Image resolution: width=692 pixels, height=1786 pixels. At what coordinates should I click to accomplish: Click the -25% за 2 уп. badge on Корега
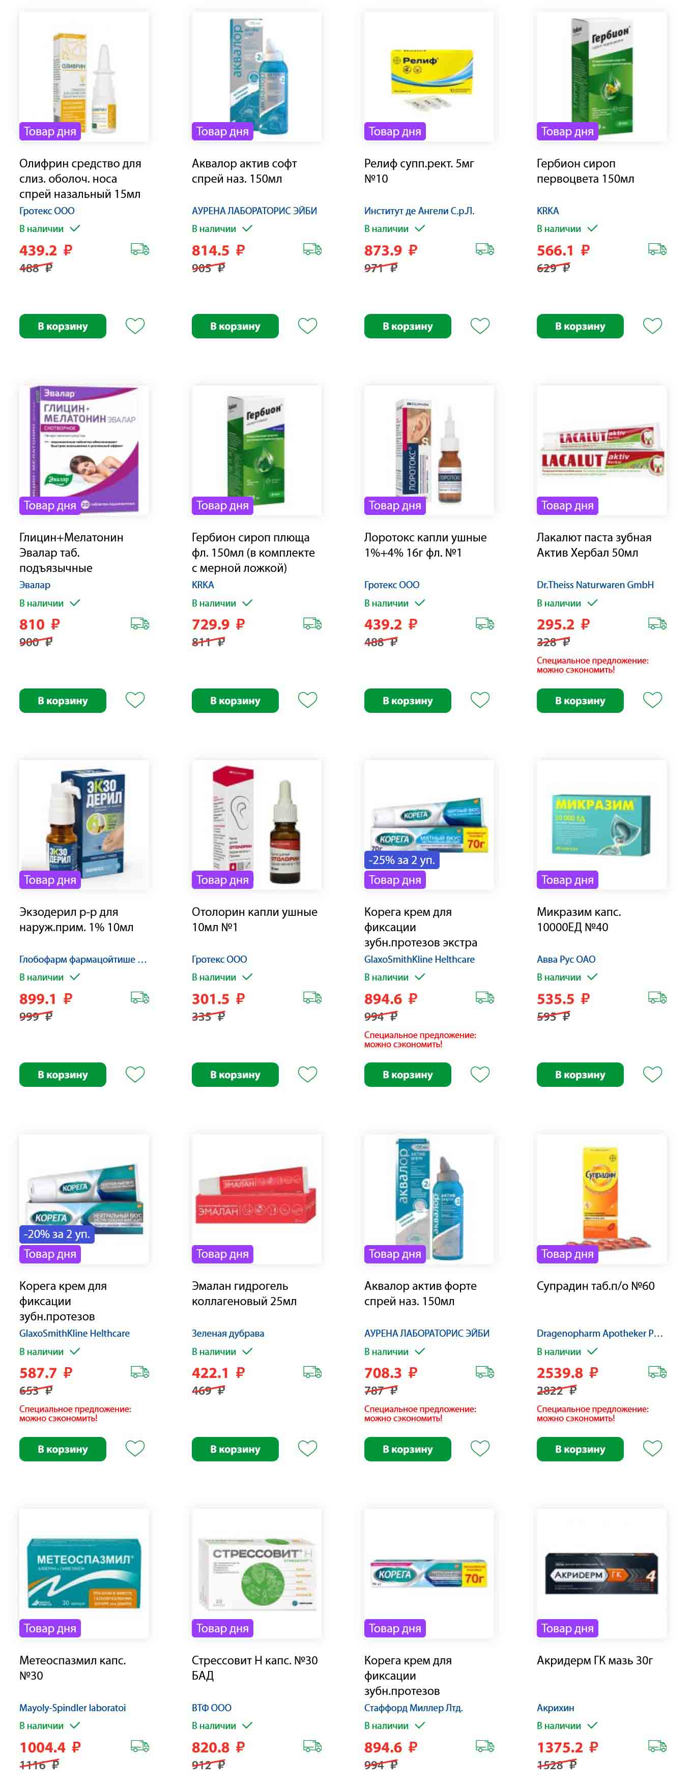pos(402,860)
